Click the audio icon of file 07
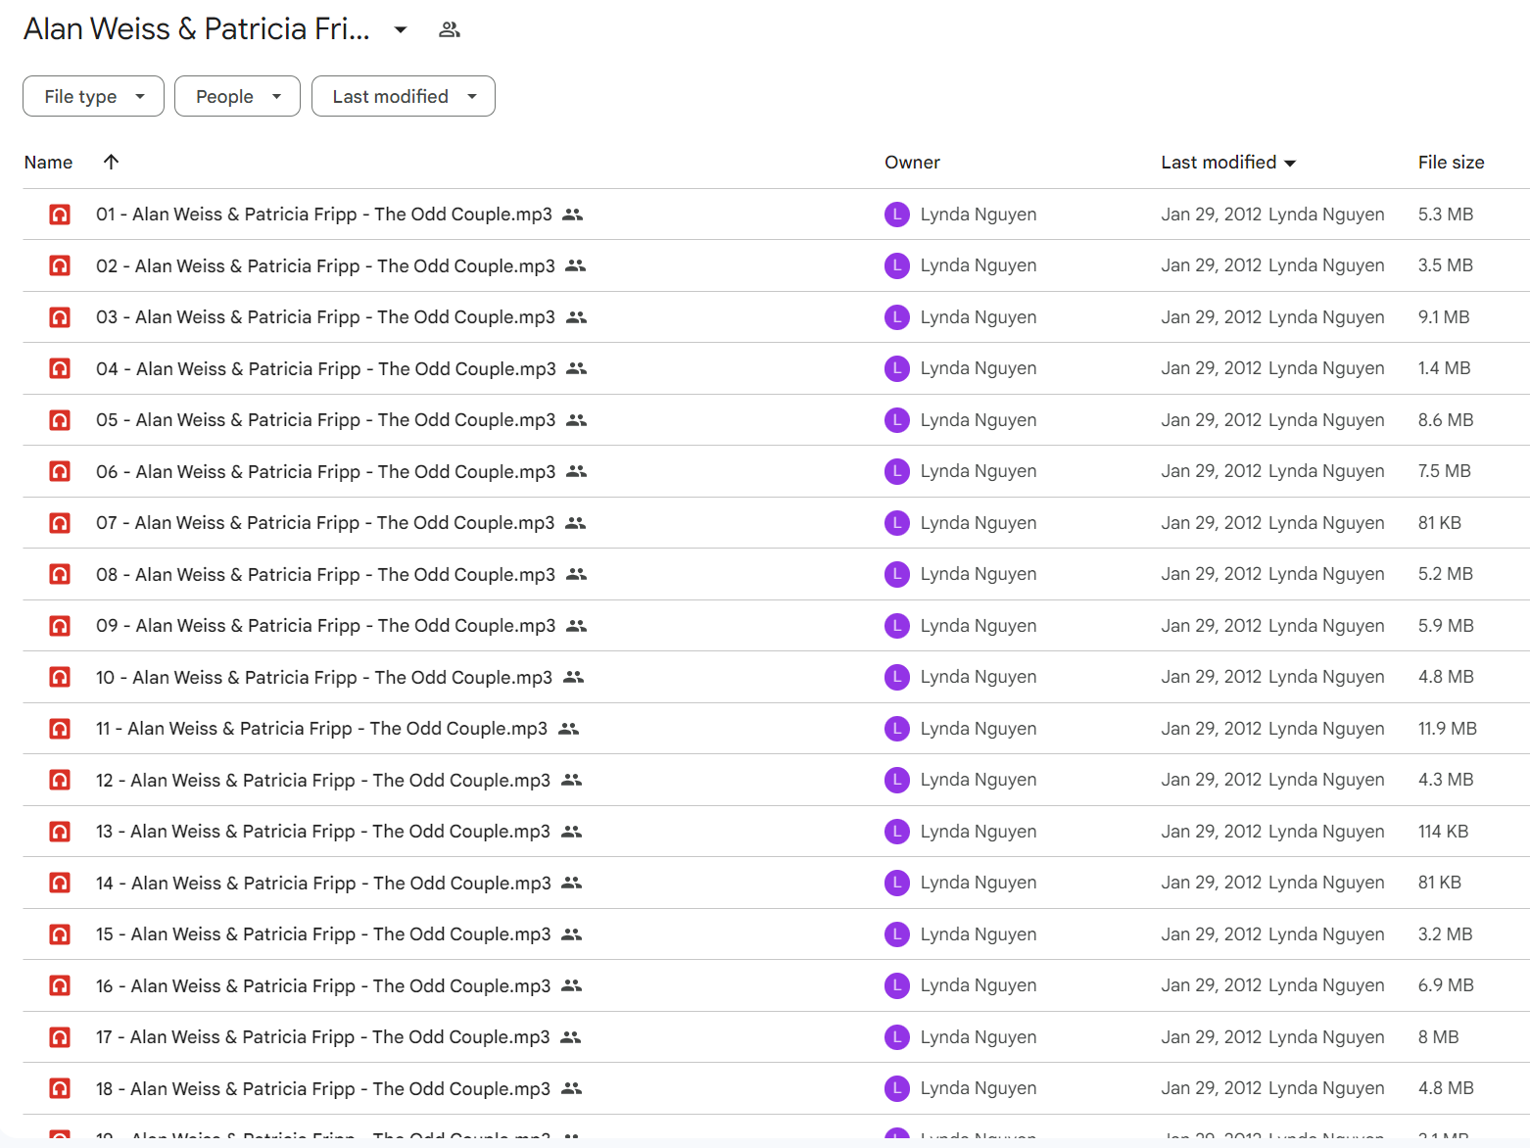1530x1148 pixels. [x=60, y=523]
